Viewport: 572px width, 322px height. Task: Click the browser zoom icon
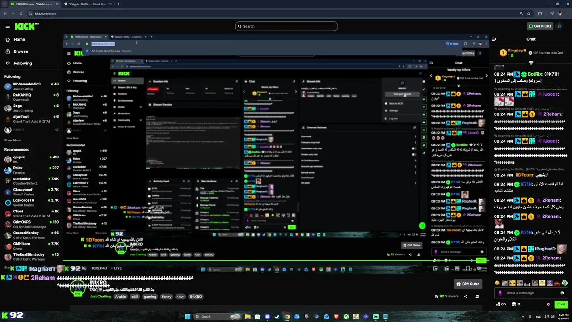point(522,13)
